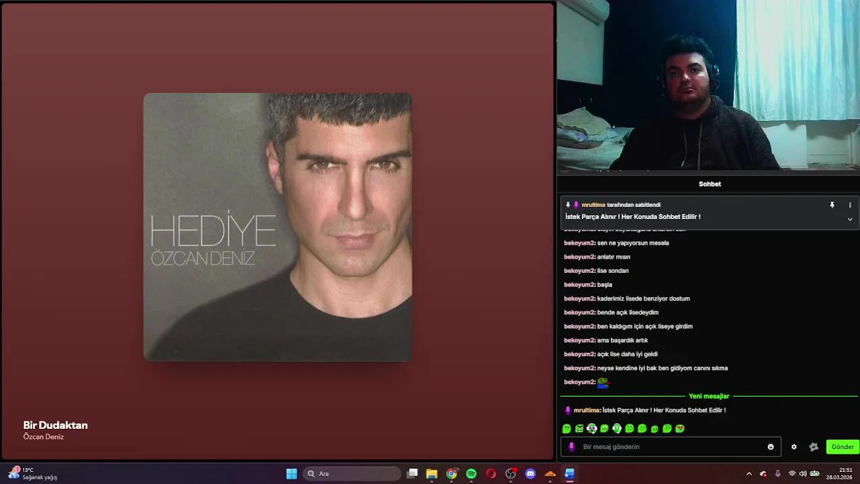This screenshot has width=860, height=484.
Task: Click the song title 'Bir Dudaktan'
Action: [x=55, y=426]
